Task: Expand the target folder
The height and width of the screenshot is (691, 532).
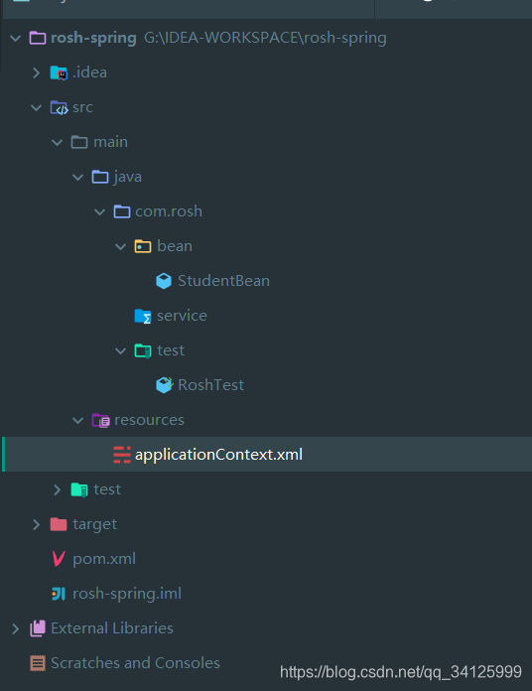Action: point(37,524)
